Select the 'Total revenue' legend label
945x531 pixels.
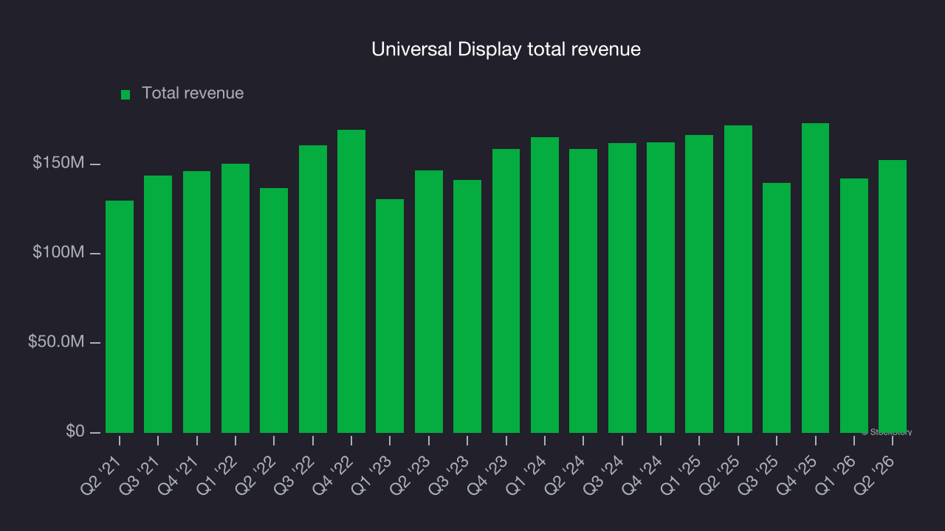pyautogui.click(x=193, y=94)
